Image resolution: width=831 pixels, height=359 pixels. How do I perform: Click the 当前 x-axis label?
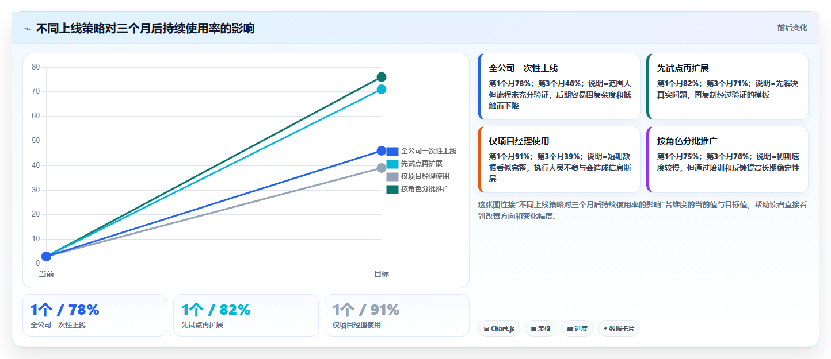pos(46,275)
